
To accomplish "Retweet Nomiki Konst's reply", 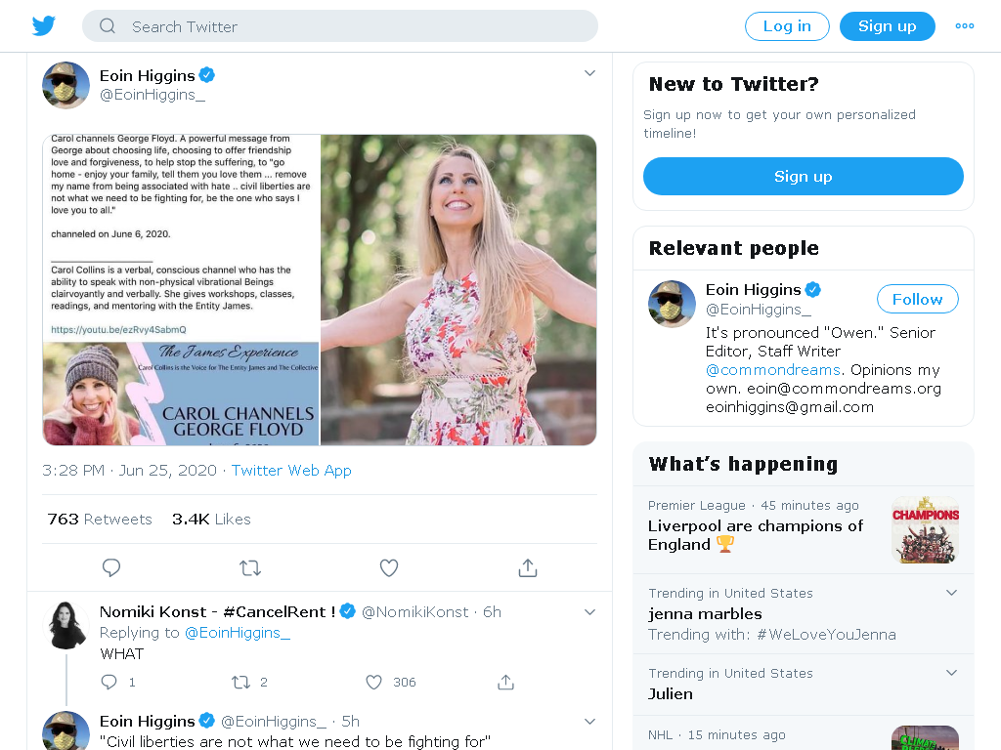I will pyautogui.click(x=240, y=683).
